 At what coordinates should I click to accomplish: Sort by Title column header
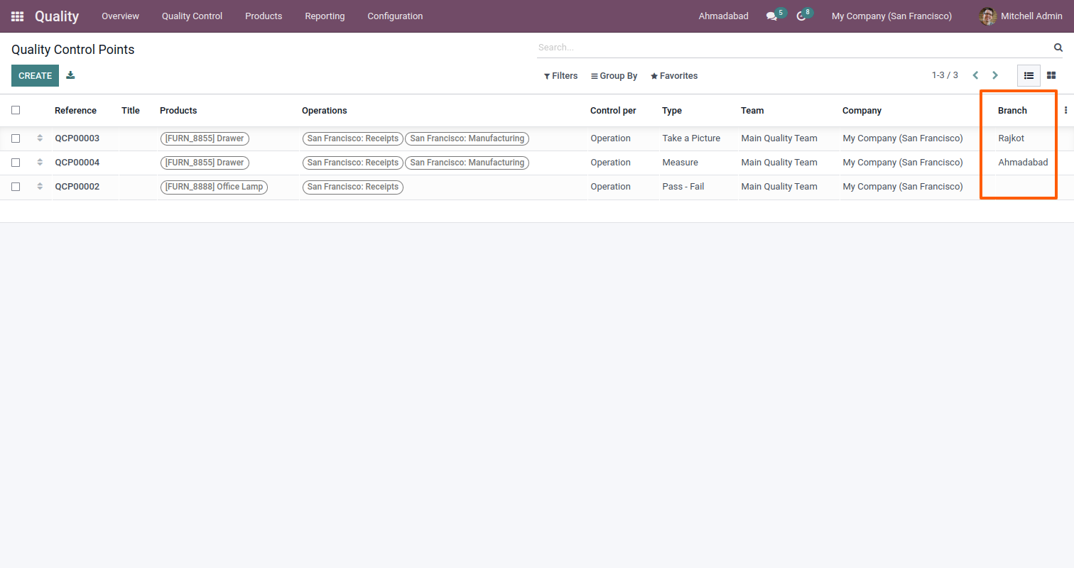pyautogui.click(x=131, y=111)
